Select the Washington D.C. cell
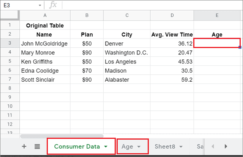 (126, 53)
